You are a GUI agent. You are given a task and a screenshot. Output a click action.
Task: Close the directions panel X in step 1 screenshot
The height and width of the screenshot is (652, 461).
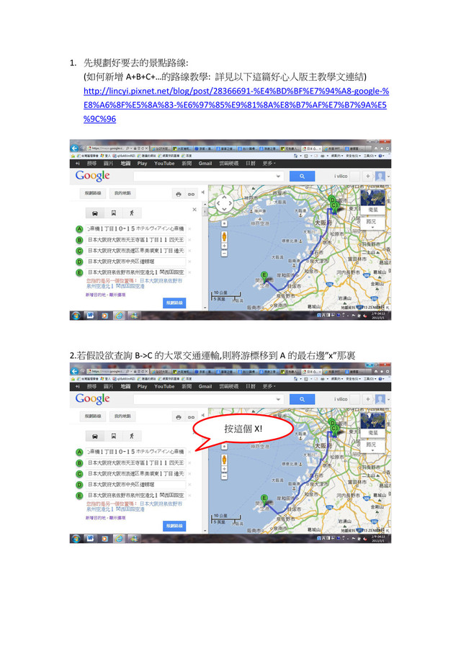click(194, 210)
